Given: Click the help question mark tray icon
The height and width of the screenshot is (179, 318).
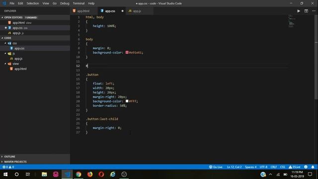Looking at the screenshot, I should point(263,175).
